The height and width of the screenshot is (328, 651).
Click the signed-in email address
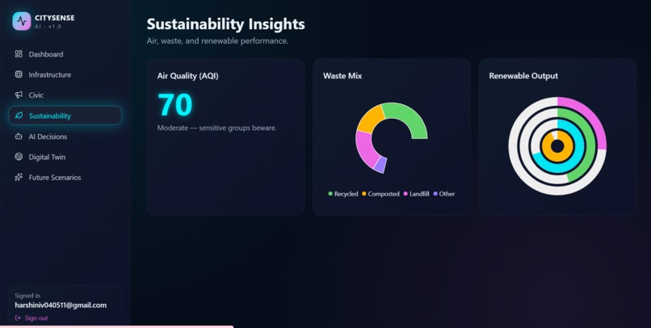[x=61, y=305]
